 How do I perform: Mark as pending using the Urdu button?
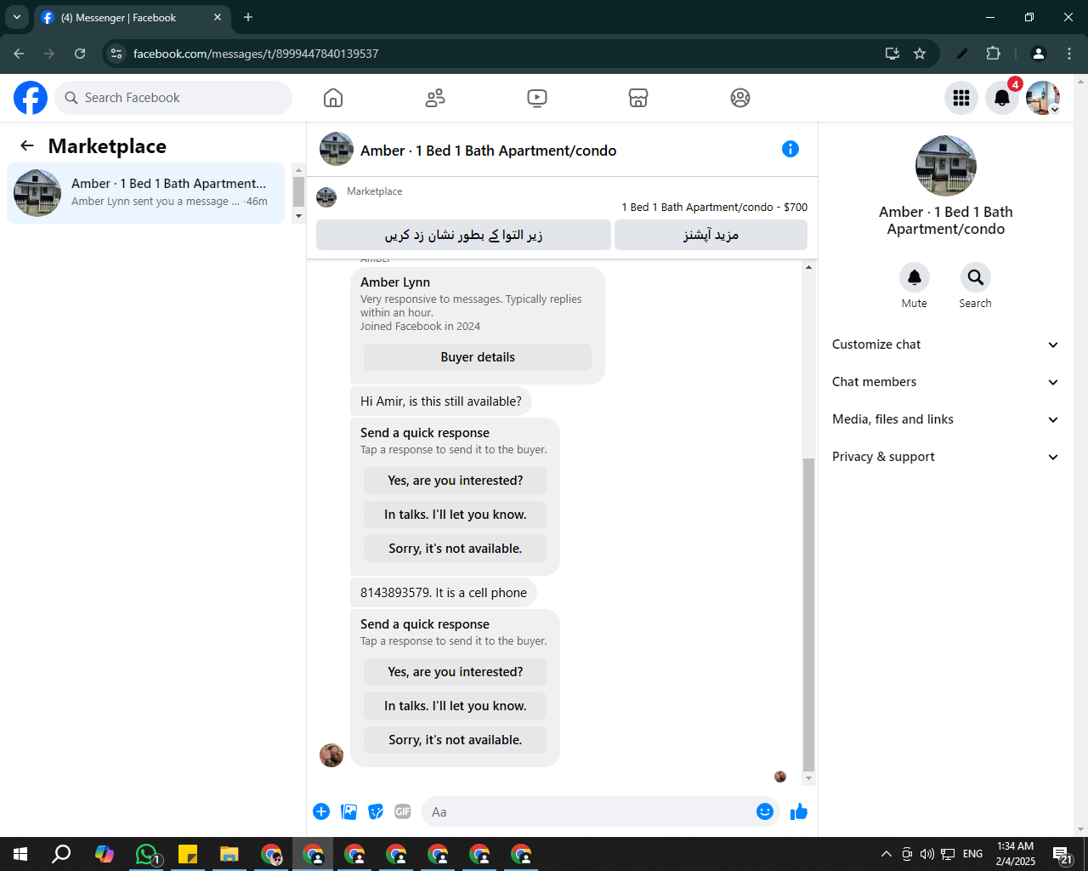pos(463,235)
